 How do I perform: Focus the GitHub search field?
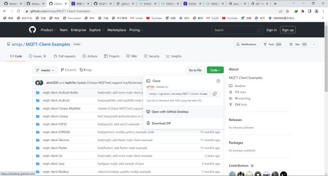[237, 30]
